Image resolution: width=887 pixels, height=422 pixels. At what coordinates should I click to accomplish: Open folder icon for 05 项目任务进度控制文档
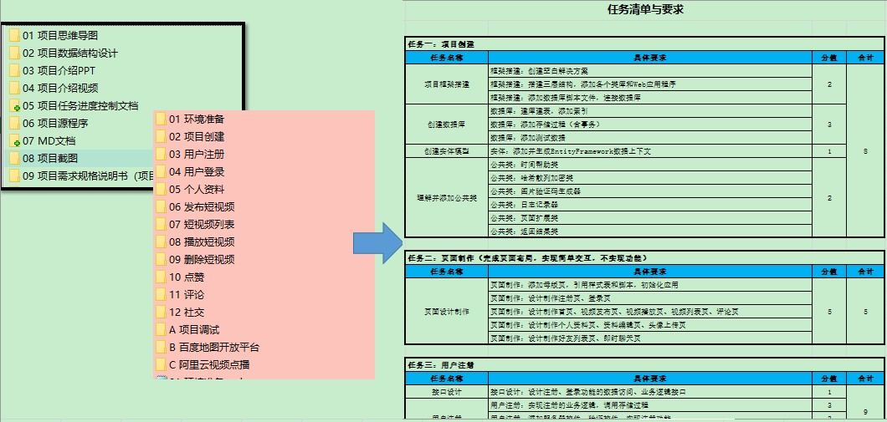(x=15, y=106)
